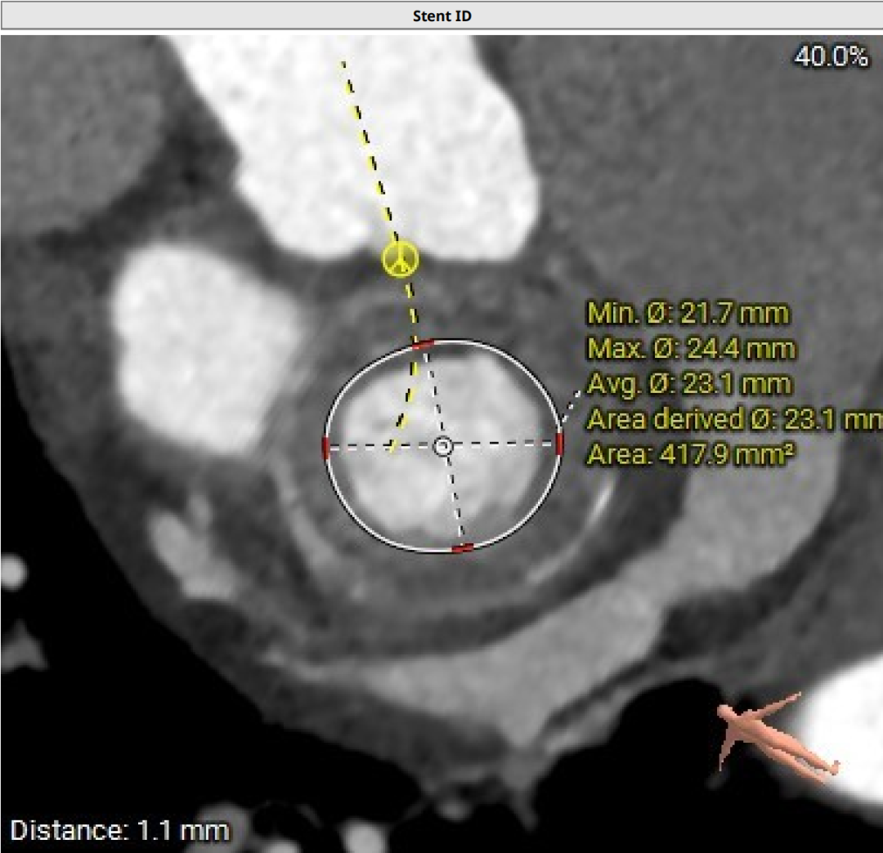This screenshot has width=883, height=853.
Task: Select the right red ellipse handle
Action: pyautogui.click(x=559, y=444)
